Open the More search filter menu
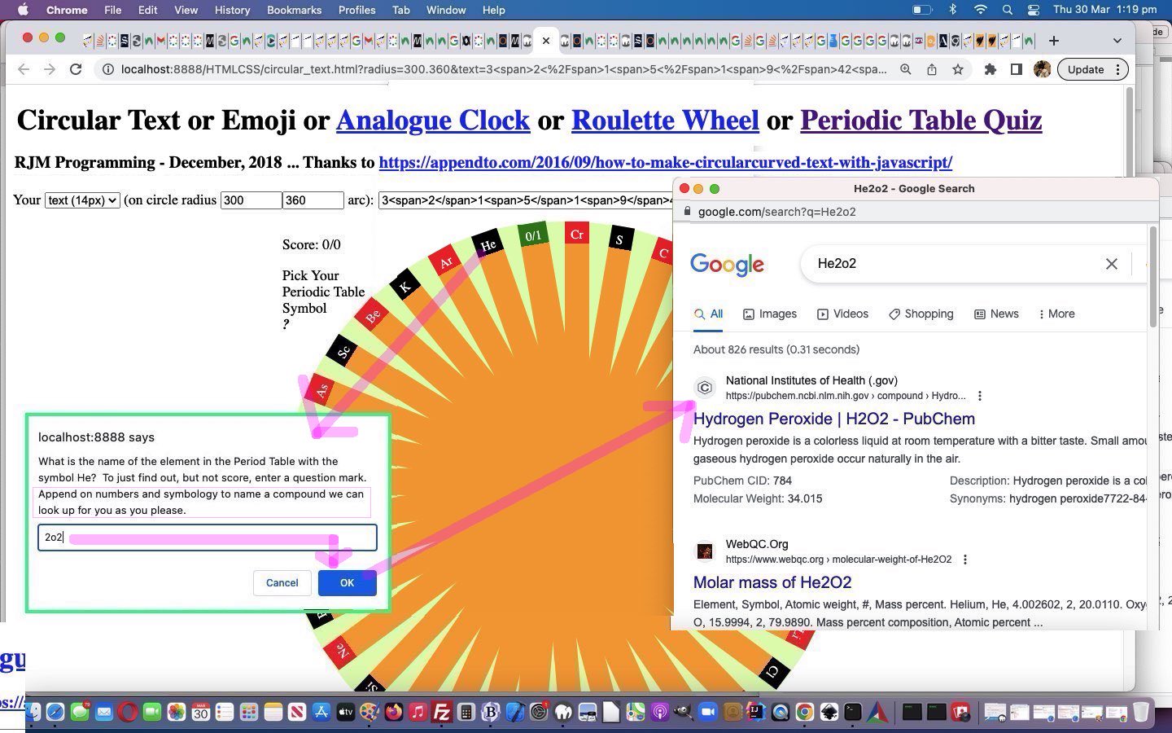The height and width of the screenshot is (733, 1172). 1056,314
